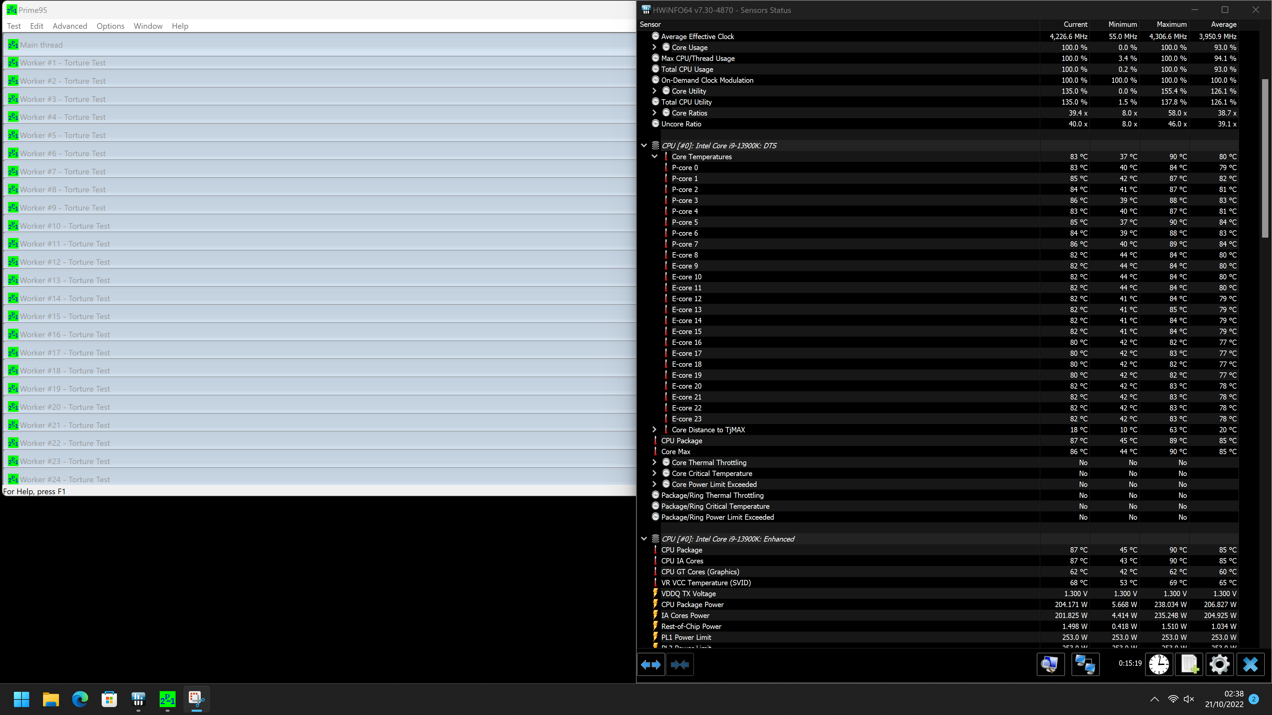Open the Edit menu in Prime95
The height and width of the screenshot is (715, 1272).
(x=36, y=26)
